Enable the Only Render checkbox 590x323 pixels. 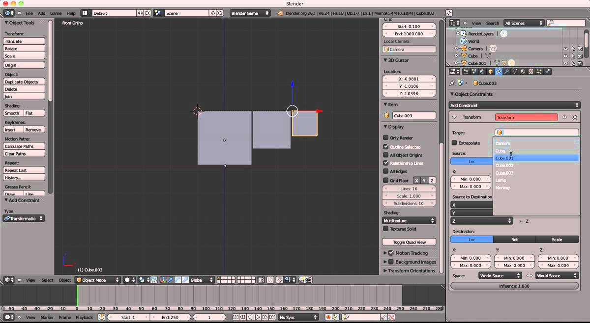pyautogui.click(x=386, y=138)
